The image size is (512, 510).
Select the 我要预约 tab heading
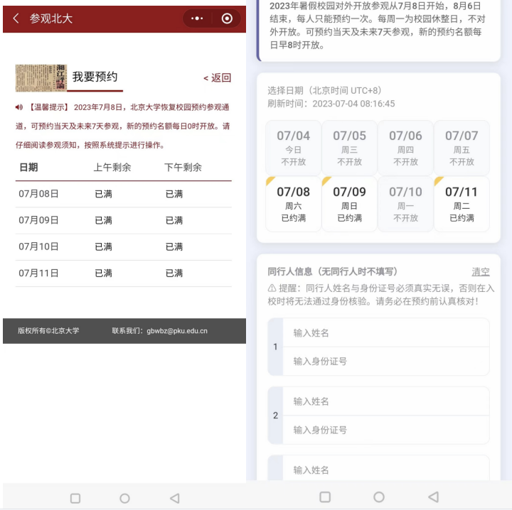pyautogui.click(x=95, y=77)
